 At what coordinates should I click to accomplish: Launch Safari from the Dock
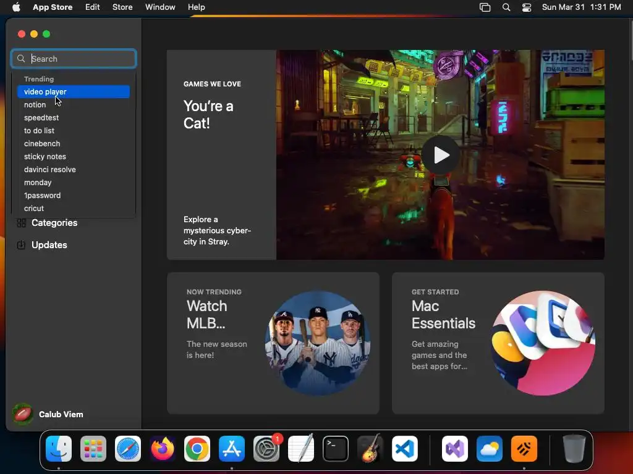click(128, 449)
